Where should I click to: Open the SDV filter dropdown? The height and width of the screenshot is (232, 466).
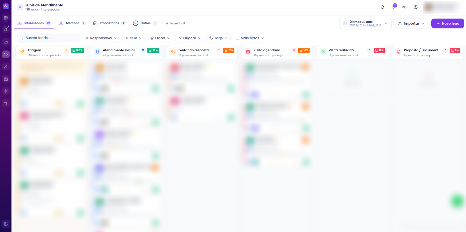[133, 38]
